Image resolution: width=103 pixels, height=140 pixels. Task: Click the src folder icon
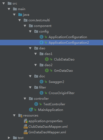click(10, 3)
